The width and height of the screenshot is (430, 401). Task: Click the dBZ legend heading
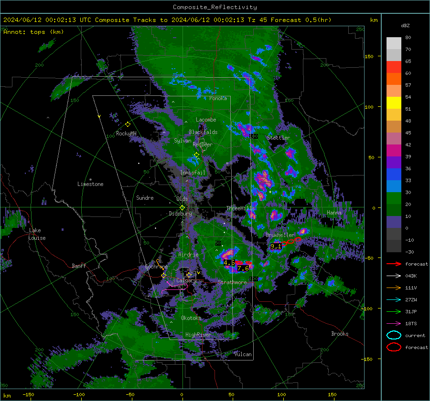(x=405, y=26)
